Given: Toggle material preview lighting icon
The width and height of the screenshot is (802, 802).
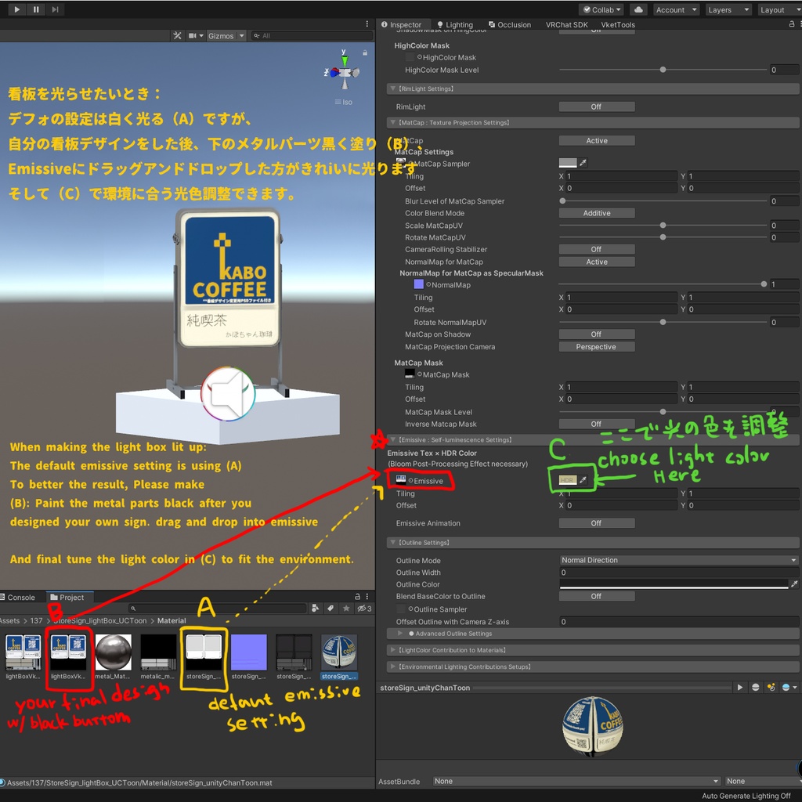Looking at the screenshot, I should coord(771,688).
